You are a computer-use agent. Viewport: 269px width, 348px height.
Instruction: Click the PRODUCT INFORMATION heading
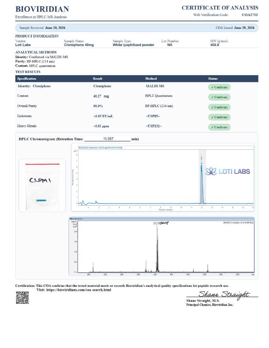tap(37, 36)
